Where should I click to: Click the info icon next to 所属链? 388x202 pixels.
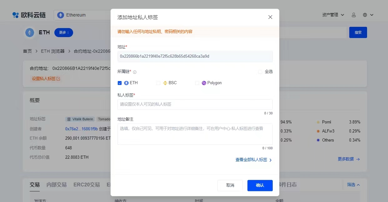[135, 71]
